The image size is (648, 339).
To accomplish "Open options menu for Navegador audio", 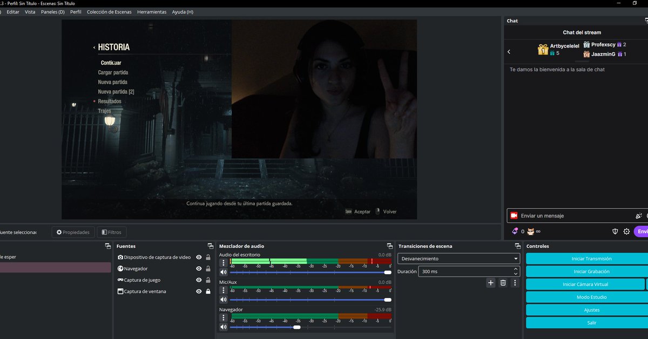I will click(224, 318).
